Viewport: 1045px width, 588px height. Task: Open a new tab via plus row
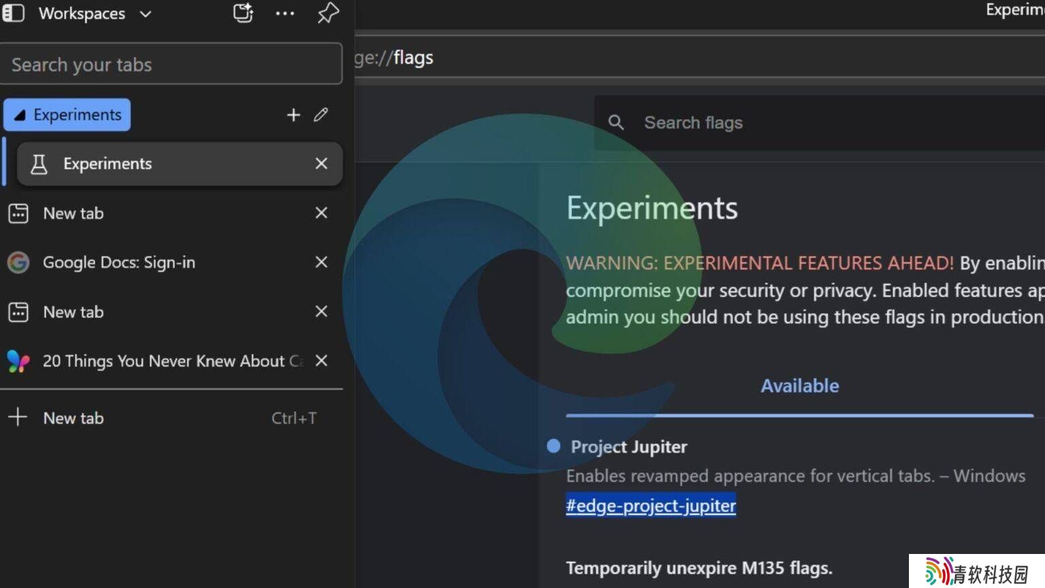point(171,418)
